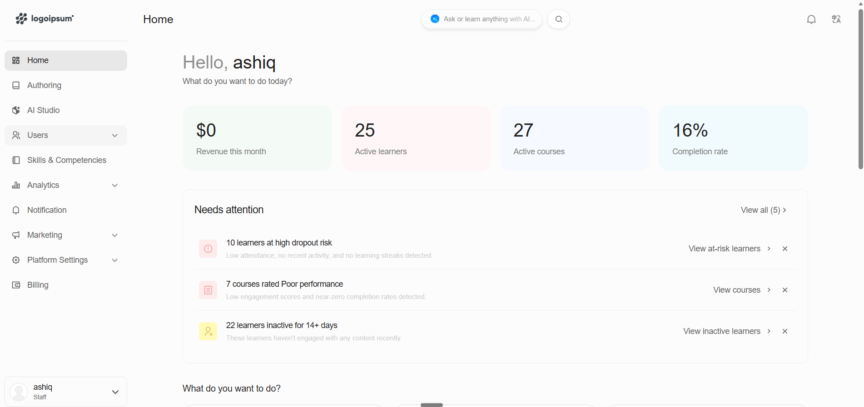This screenshot has width=864, height=407.
Task: Open the AI Studio menu item
Action: (66, 110)
